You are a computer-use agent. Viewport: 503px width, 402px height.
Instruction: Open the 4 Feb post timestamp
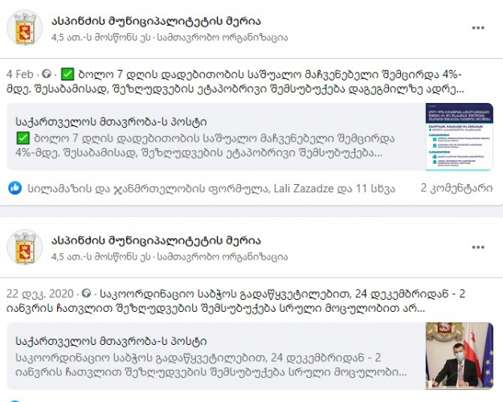tap(20, 74)
